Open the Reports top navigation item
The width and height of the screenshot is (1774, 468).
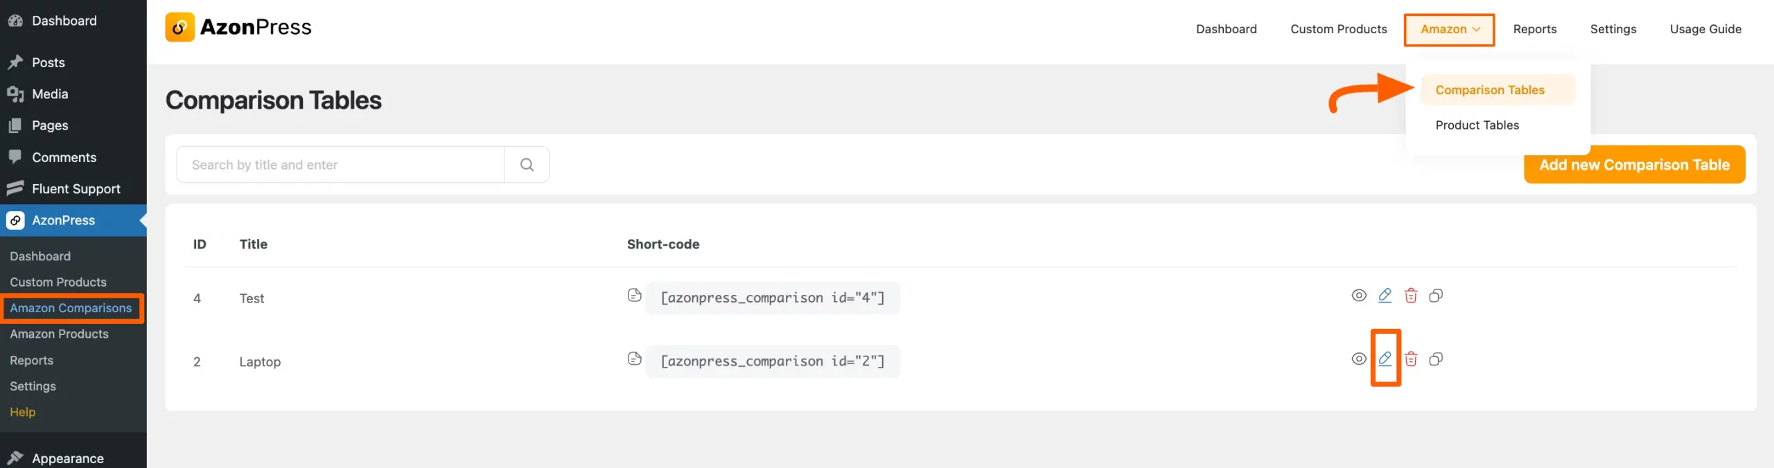(1534, 29)
